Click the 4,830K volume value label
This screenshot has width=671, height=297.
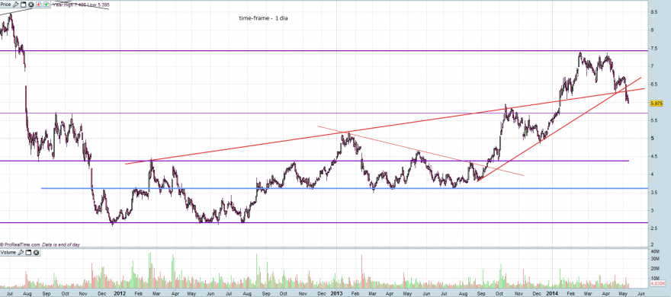(x=658, y=283)
